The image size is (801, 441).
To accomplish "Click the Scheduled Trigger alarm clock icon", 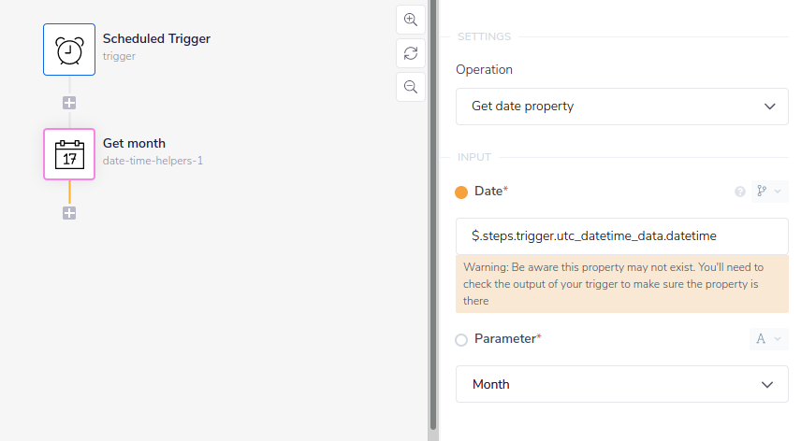I will (x=69, y=50).
